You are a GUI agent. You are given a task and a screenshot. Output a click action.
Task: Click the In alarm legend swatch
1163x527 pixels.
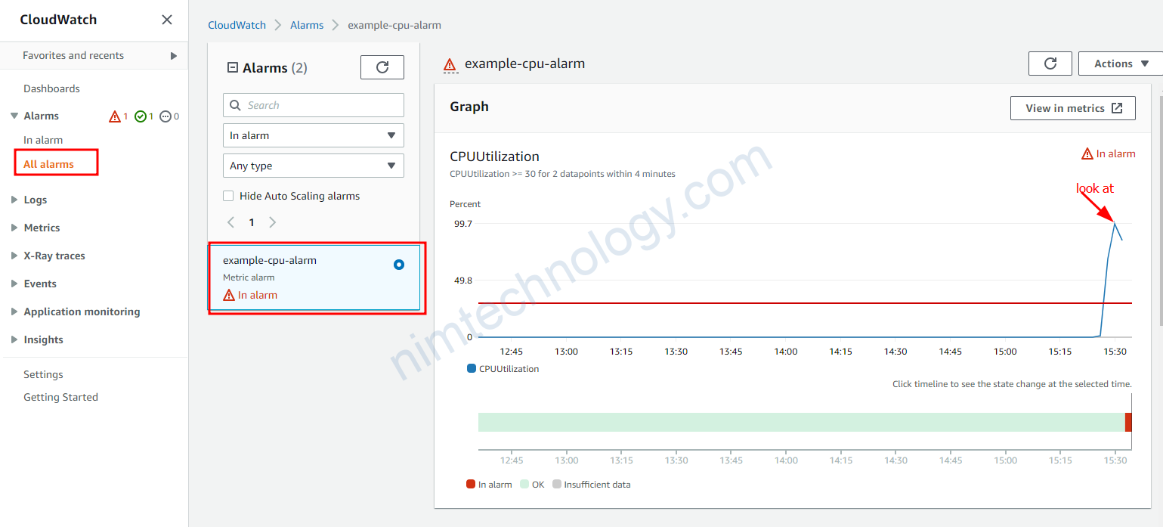471,485
